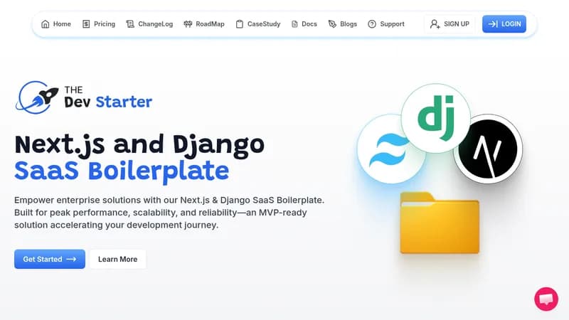Image resolution: width=569 pixels, height=320 pixels.
Task: Click the SIGN UP button
Action: pos(450,24)
